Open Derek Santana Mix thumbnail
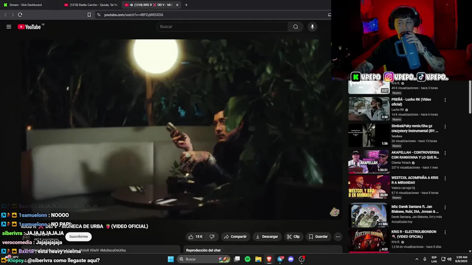This screenshot has height=265, width=472. coord(369,215)
